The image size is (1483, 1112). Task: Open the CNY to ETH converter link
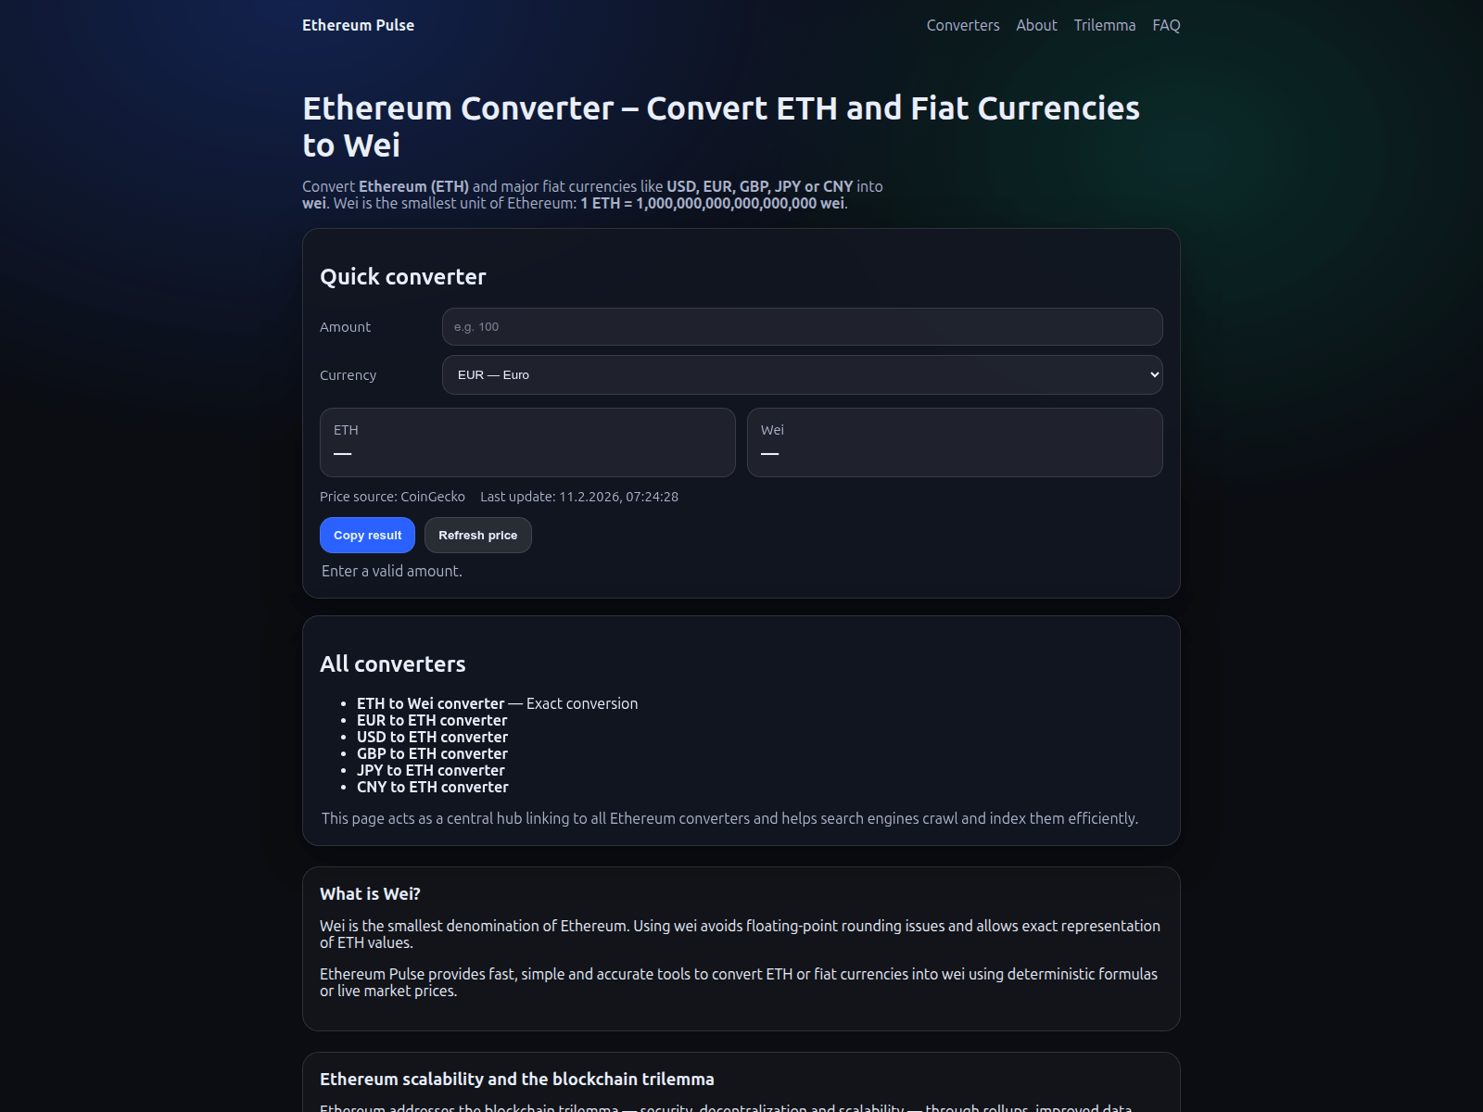click(x=432, y=788)
